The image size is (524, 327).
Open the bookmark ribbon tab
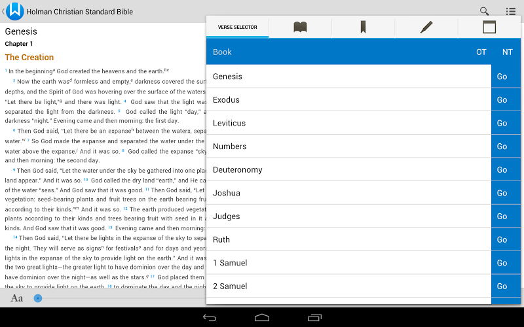(363, 27)
